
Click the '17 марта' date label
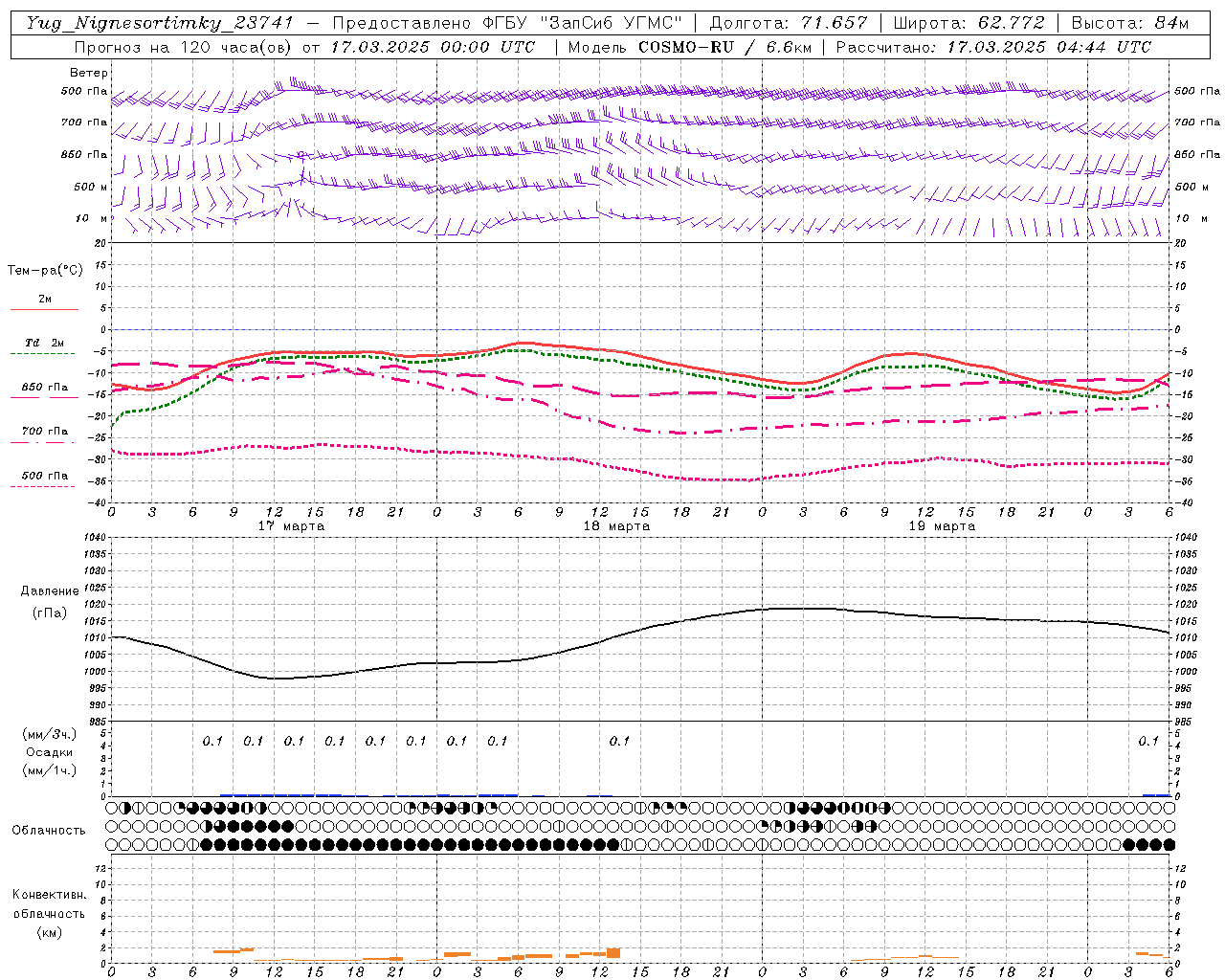pyautogui.click(x=292, y=526)
